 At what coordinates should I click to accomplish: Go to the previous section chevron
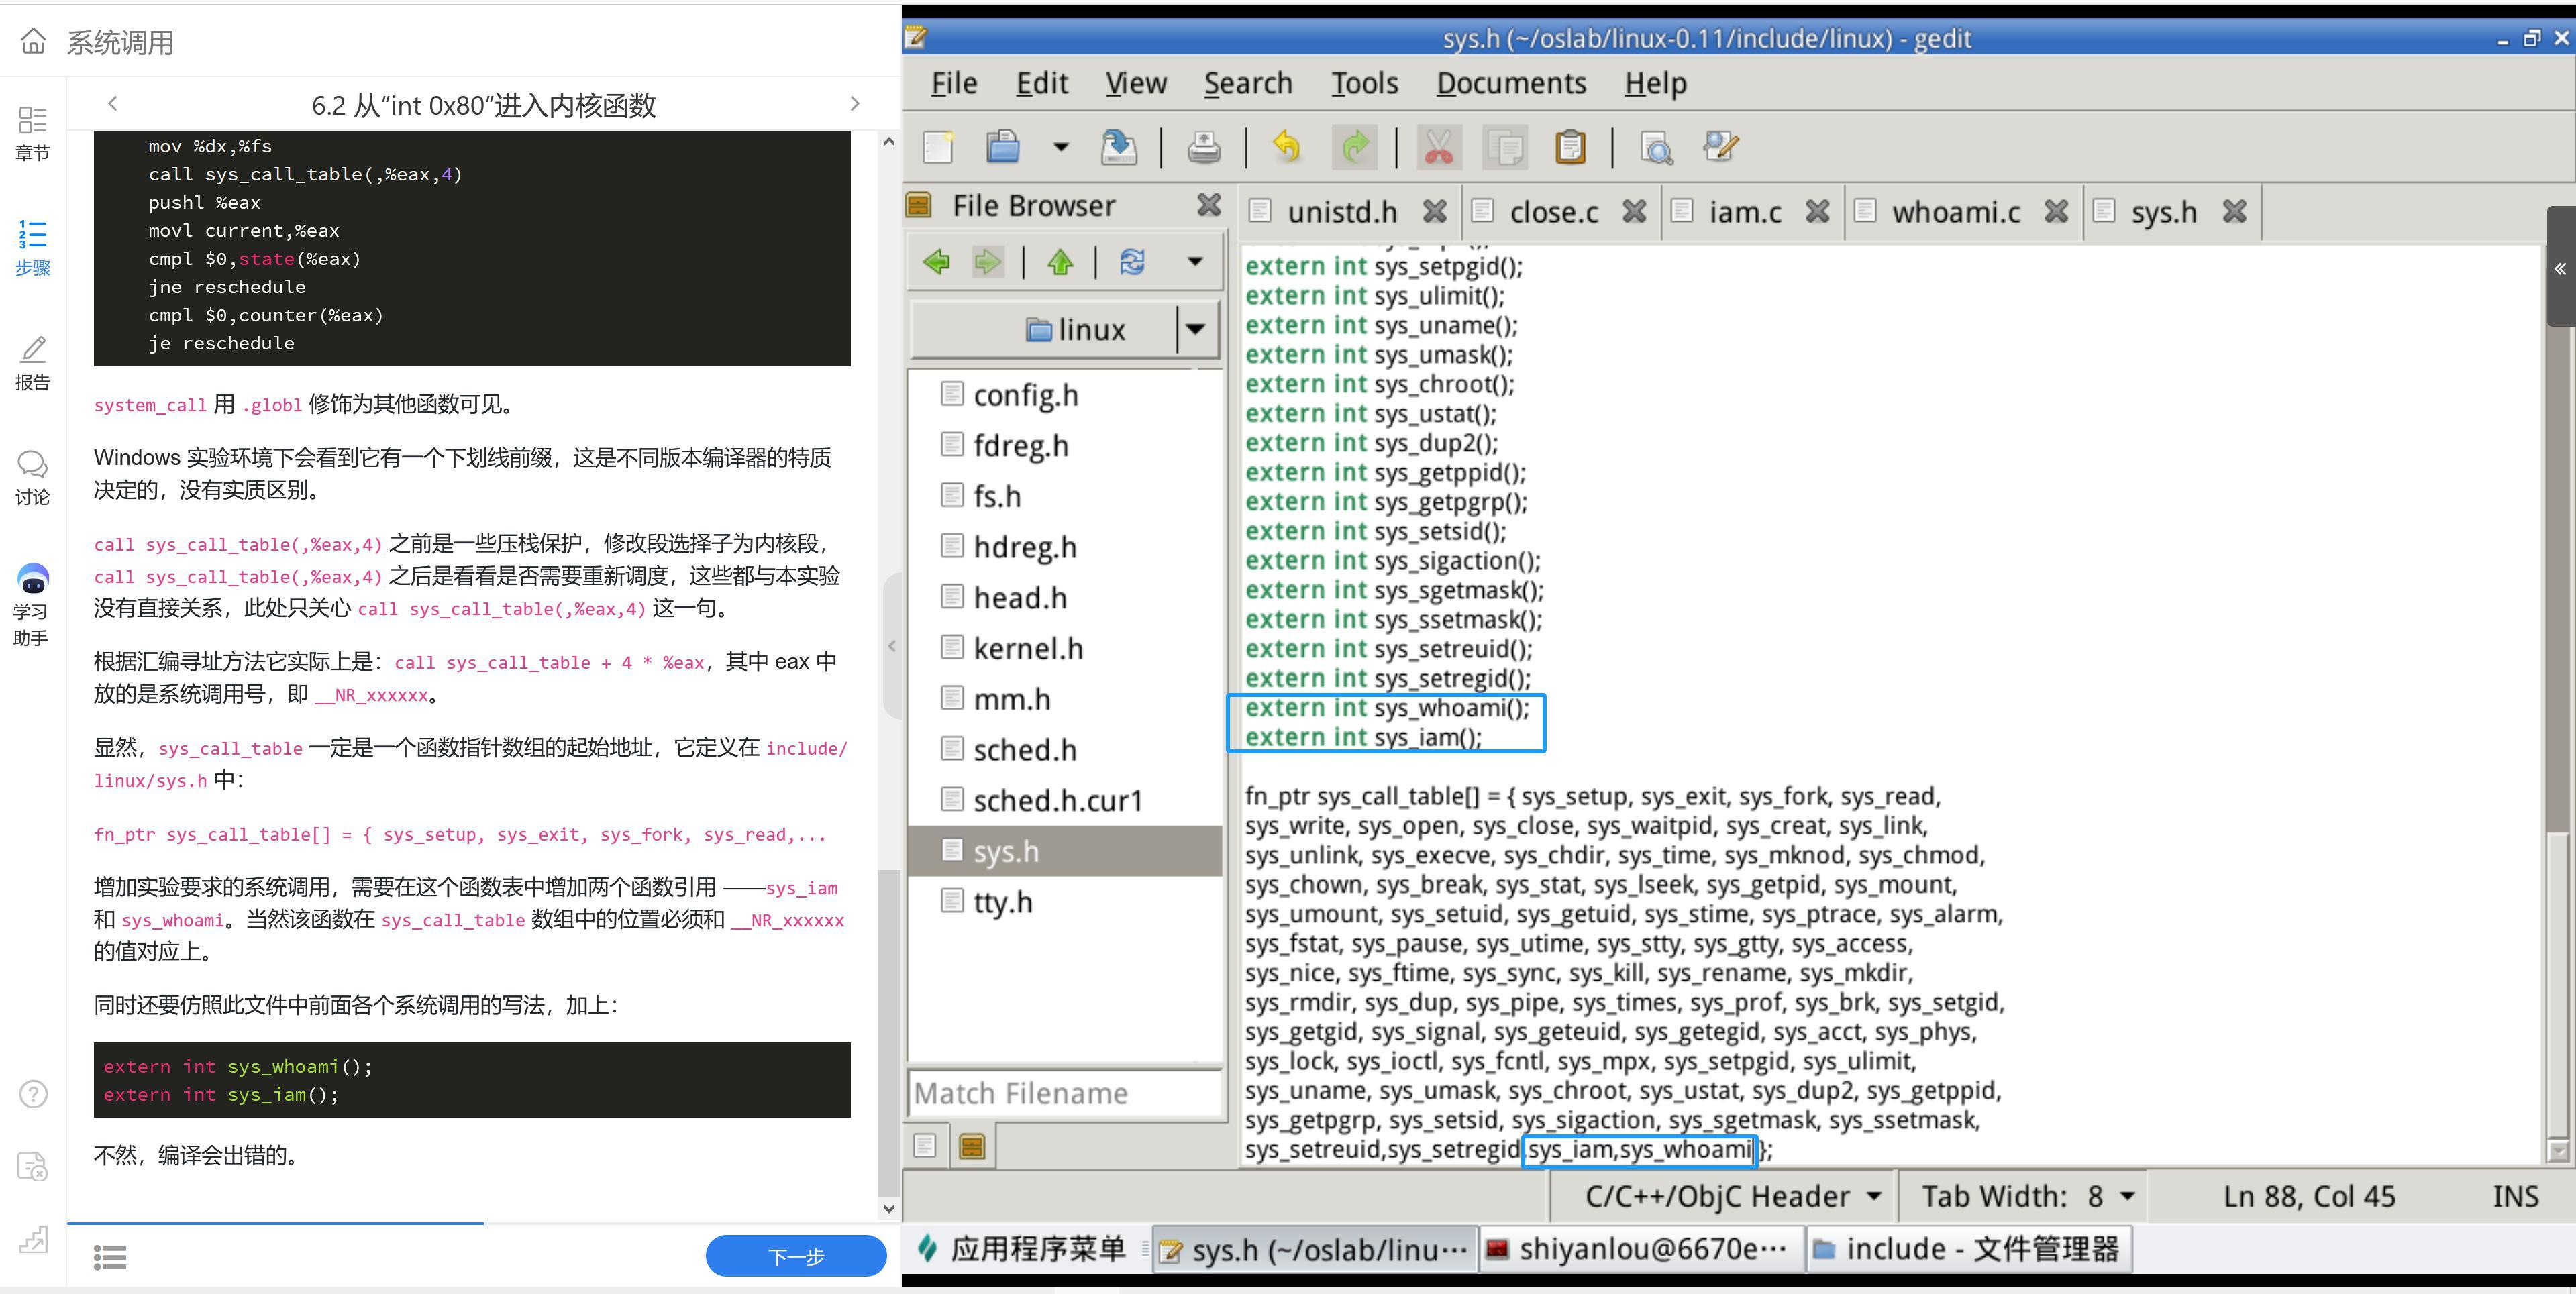113,103
